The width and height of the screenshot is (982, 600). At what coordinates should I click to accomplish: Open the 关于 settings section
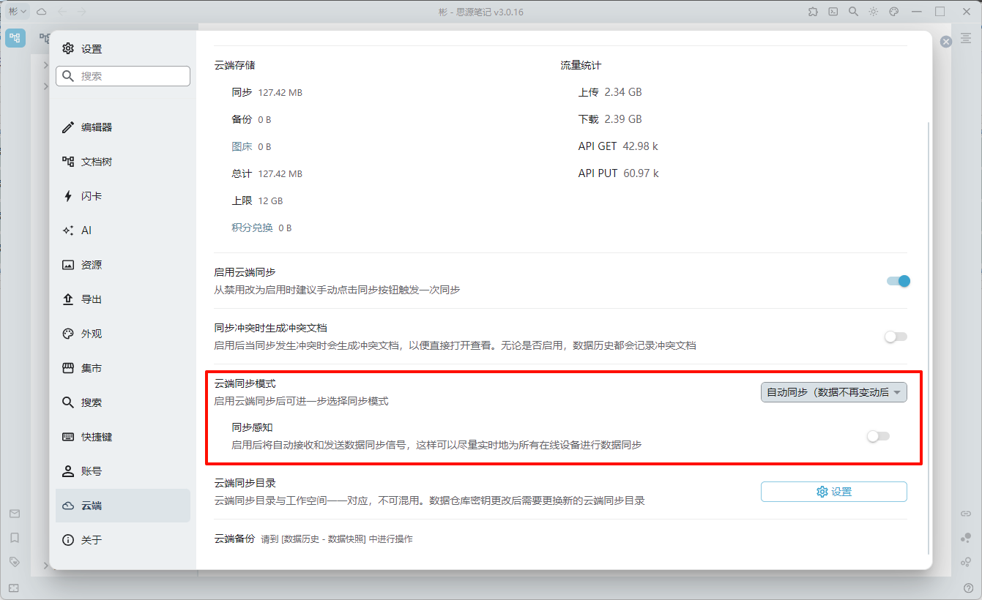[x=123, y=540]
